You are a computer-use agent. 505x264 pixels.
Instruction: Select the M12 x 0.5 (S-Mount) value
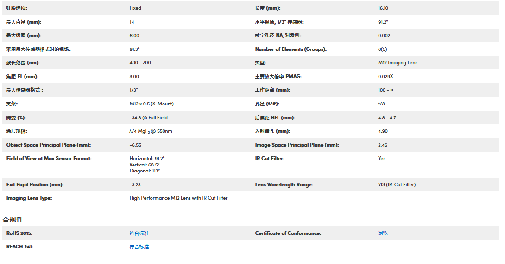[151, 104]
